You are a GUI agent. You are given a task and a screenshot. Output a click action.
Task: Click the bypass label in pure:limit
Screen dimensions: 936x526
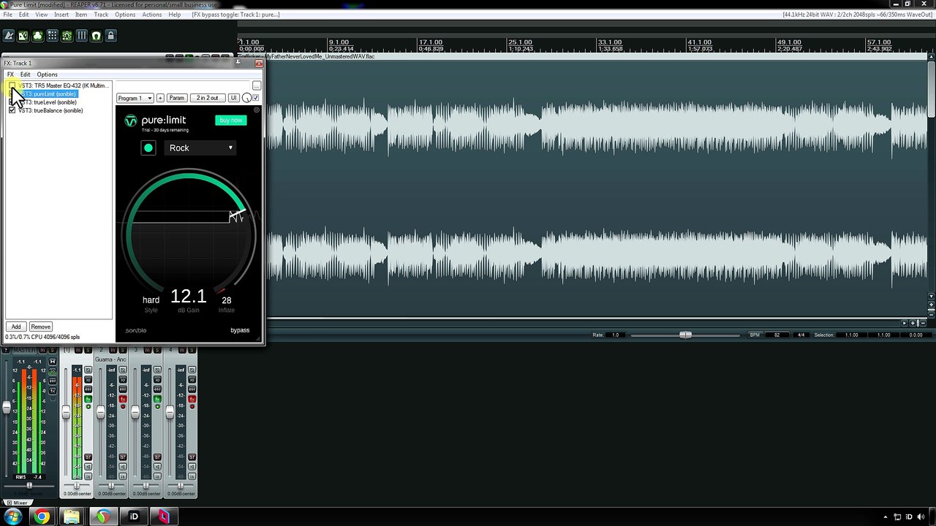tap(240, 330)
